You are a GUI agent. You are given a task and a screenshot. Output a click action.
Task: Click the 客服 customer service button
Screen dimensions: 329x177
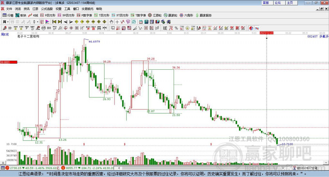pyautogui.click(x=267, y=3)
